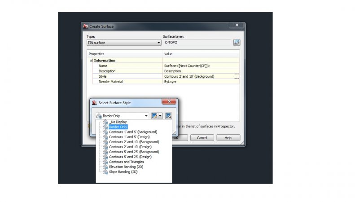Select Contours and Triangles style
Screen dimensions: 359x202
127,162
